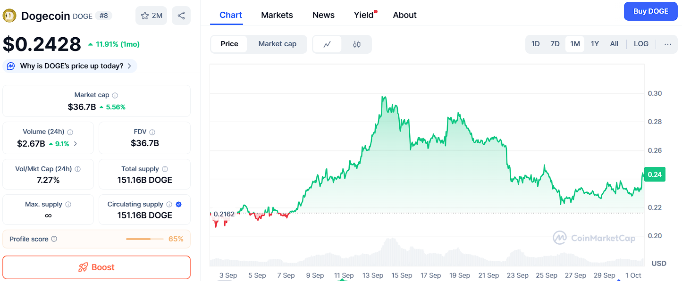The image size is (682, 281).
Task: Select the 1Y time range
Action: pyautogui.click(x=595, y=44)
